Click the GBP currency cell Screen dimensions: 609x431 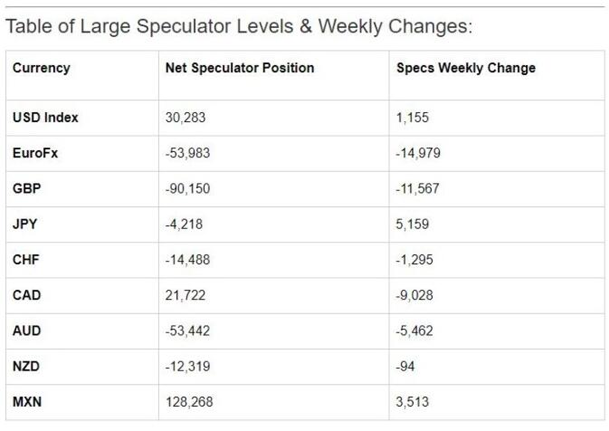coord(27,188)
